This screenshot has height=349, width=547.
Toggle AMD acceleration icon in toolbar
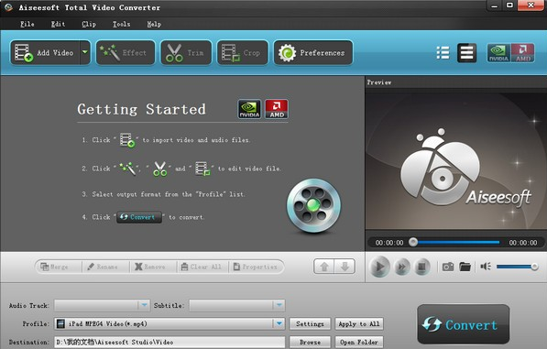pos(523,53)
